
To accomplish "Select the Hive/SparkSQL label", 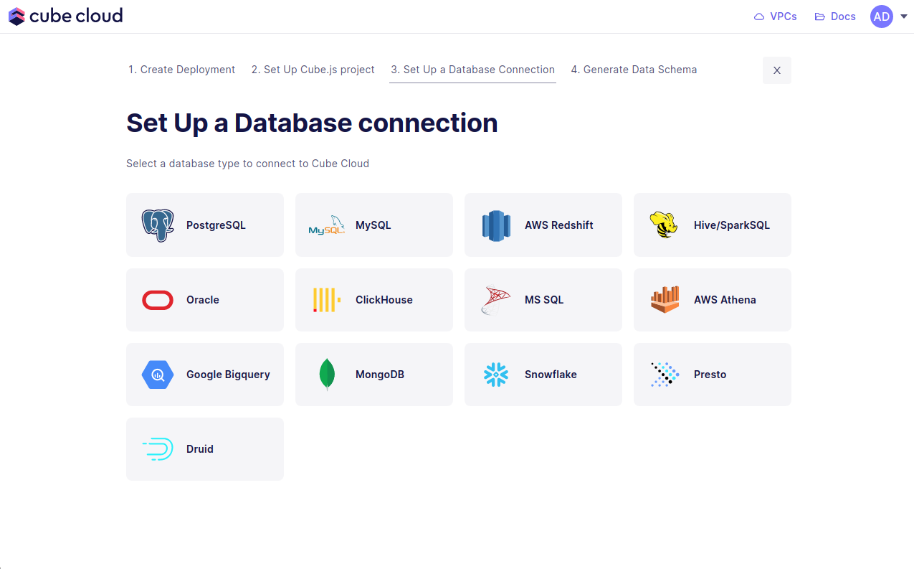I will [732, 225].
